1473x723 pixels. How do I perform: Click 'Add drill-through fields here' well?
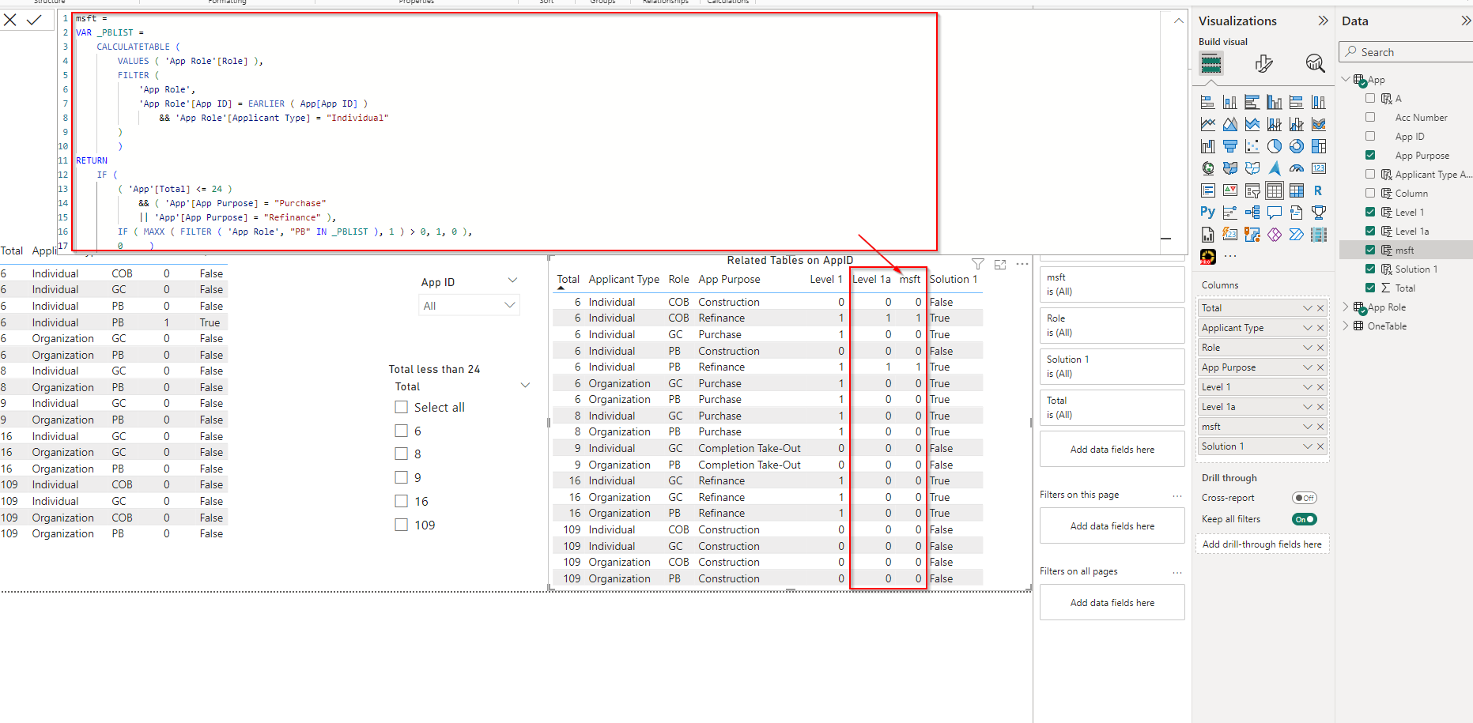[1262, 544]
